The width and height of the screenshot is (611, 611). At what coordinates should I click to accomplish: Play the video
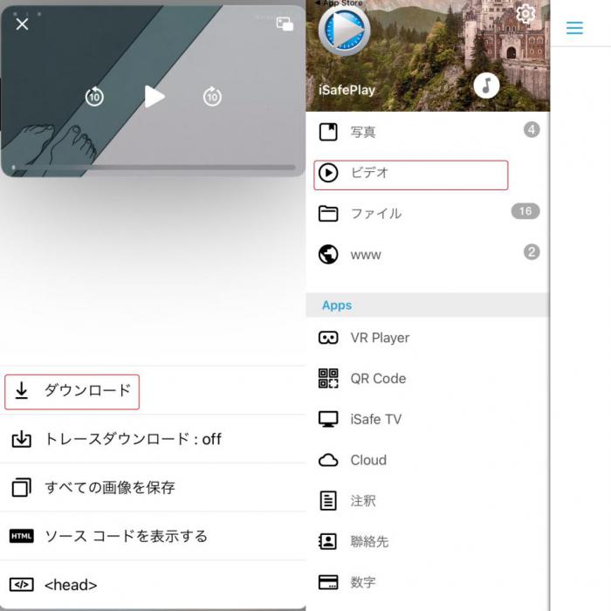click(154, 96)
